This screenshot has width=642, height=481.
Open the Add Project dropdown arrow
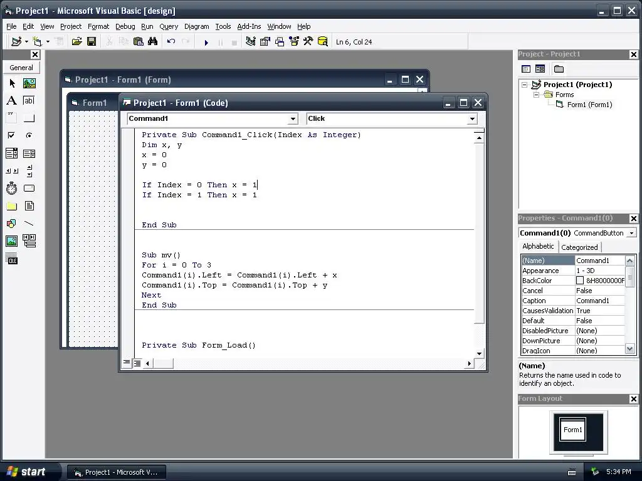tap(26, 42)
